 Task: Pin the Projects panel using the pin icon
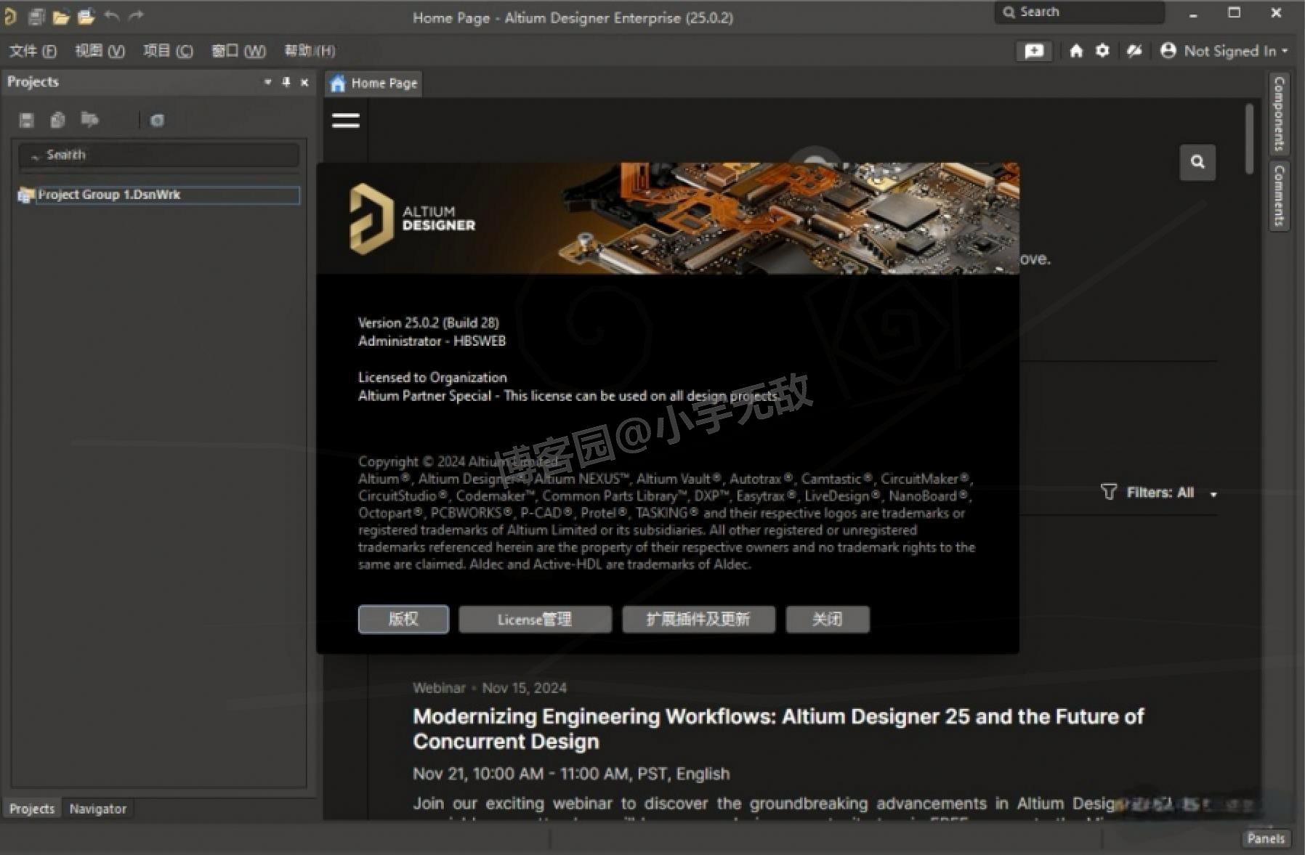click(x=286, y=82)
